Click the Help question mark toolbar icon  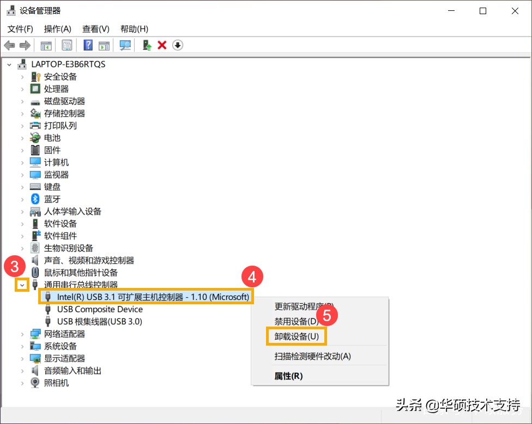pos(88,45)
